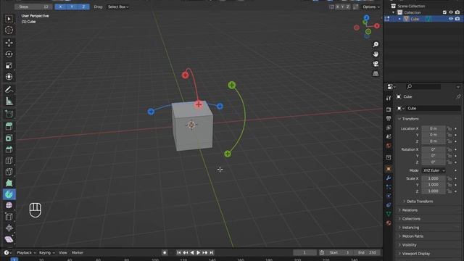Uncheck the Collection exclude checkbox
The height and width of the screenshot is (261, 464).
pyautogui.click(x=444, y=12)
